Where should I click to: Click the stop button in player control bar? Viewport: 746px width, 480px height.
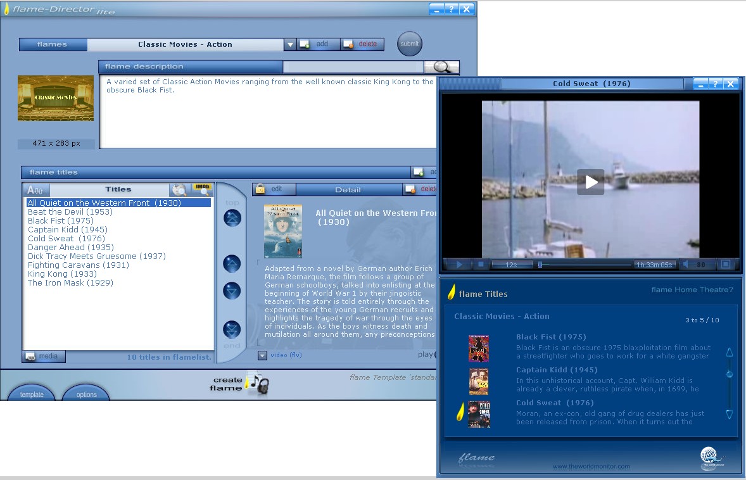click(x=481, y=265)
